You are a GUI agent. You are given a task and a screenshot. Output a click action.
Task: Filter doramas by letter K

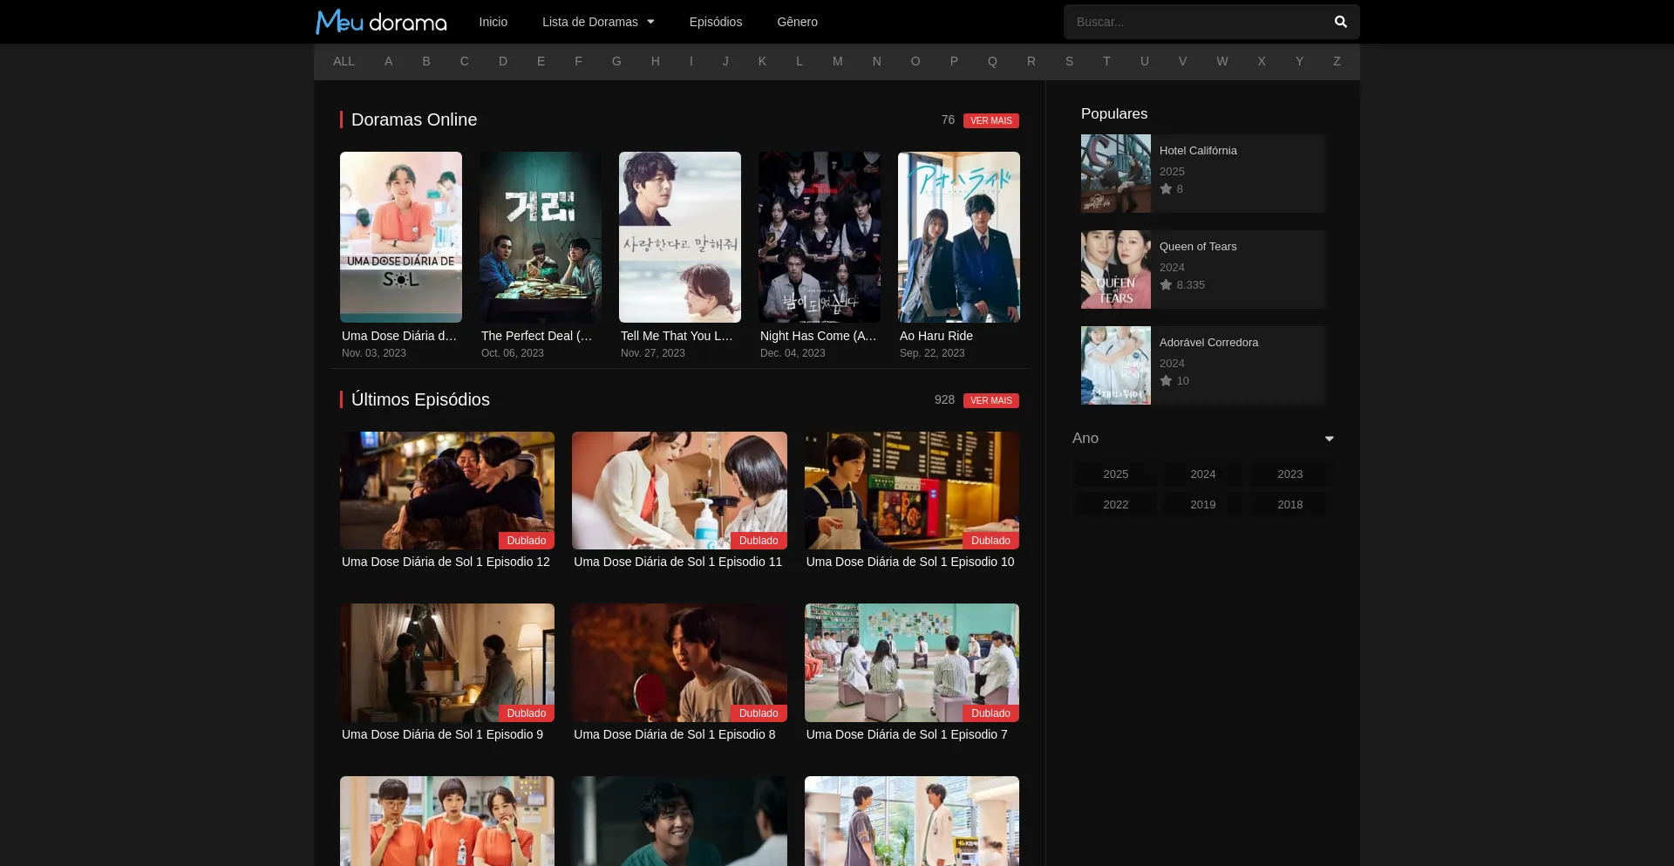click(761, 61)
